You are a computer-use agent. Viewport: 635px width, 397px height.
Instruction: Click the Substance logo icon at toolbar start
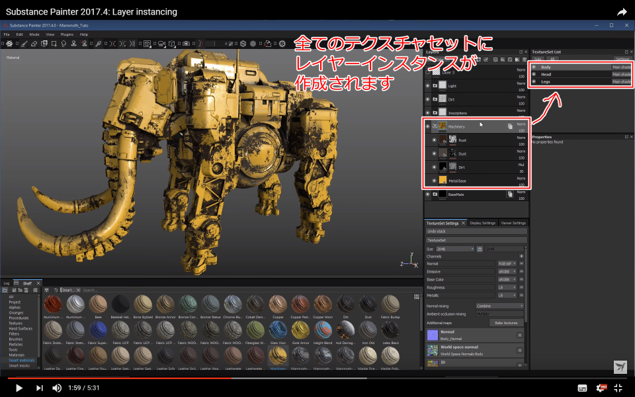(x=9, y=44)
